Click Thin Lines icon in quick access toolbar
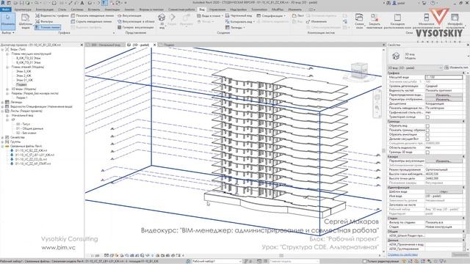 pyautogui.click(x=104, y=3)
